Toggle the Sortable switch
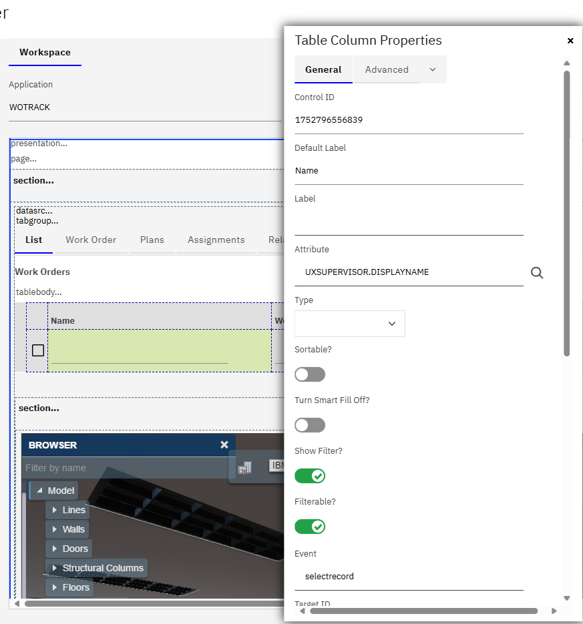The width and height of the screenshot is (583, 624). (x=310, y=374)
